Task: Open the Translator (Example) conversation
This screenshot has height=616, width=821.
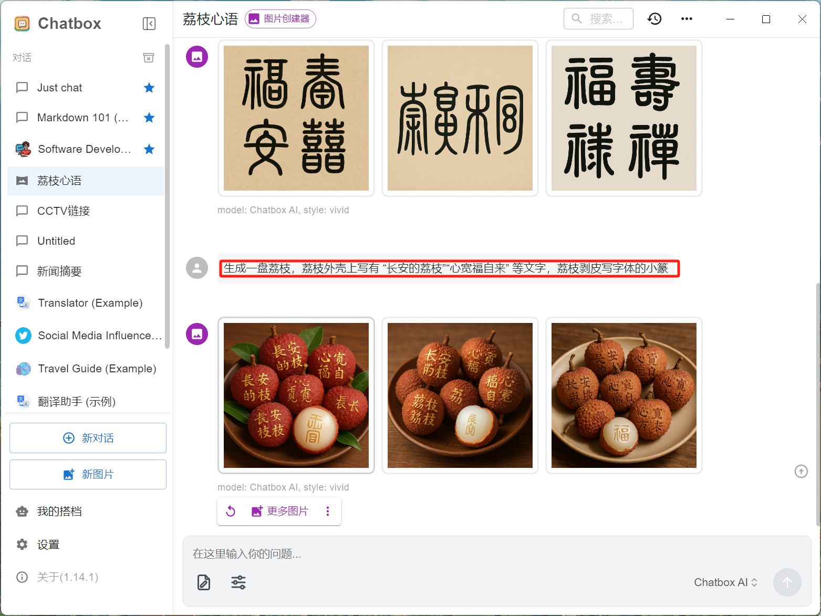Action: [86, 303]
